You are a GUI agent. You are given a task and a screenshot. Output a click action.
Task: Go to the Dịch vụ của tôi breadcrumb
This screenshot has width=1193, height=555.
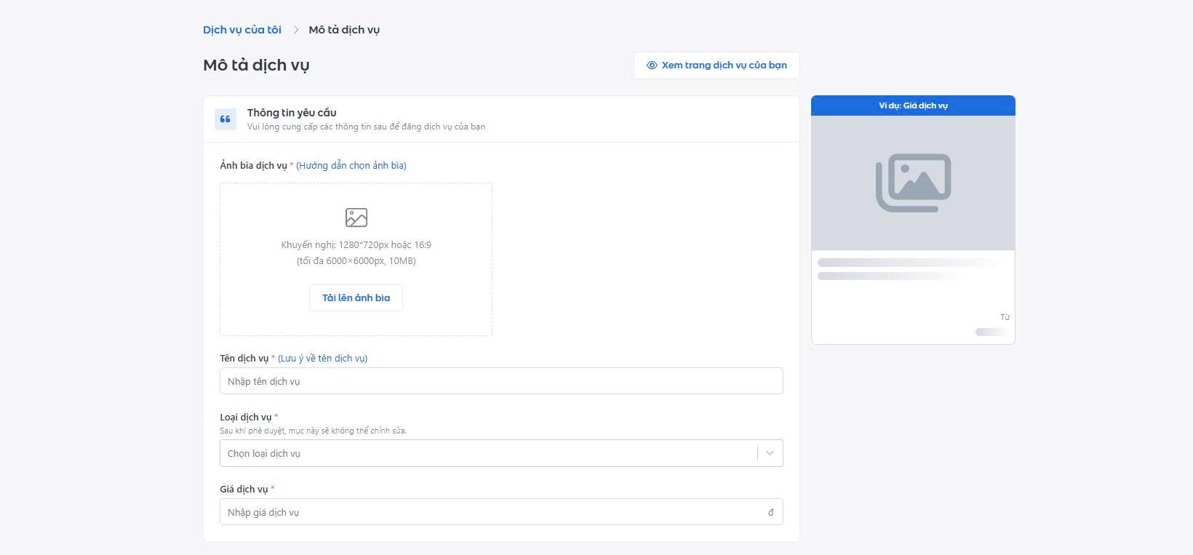(x=242, y=30)
